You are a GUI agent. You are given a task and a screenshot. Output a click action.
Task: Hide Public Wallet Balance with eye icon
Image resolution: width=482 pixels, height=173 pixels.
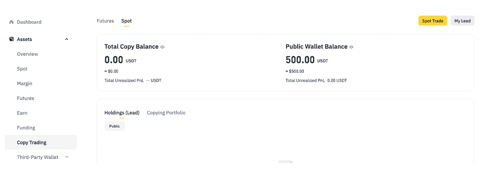(x=351, y=47)
